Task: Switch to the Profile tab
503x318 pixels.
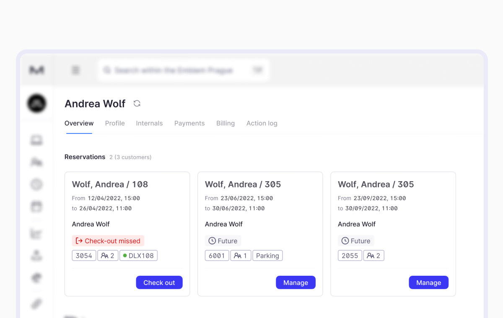Action: pyautogui.click(x=115, y=123)
